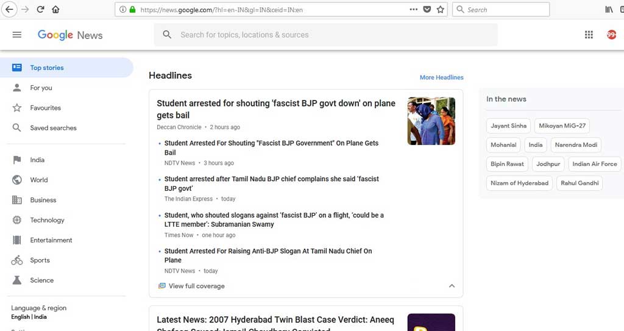Viewport: 624px width, 331px height.
Task: Bookmark this page with the star icon
Action: 440,10
